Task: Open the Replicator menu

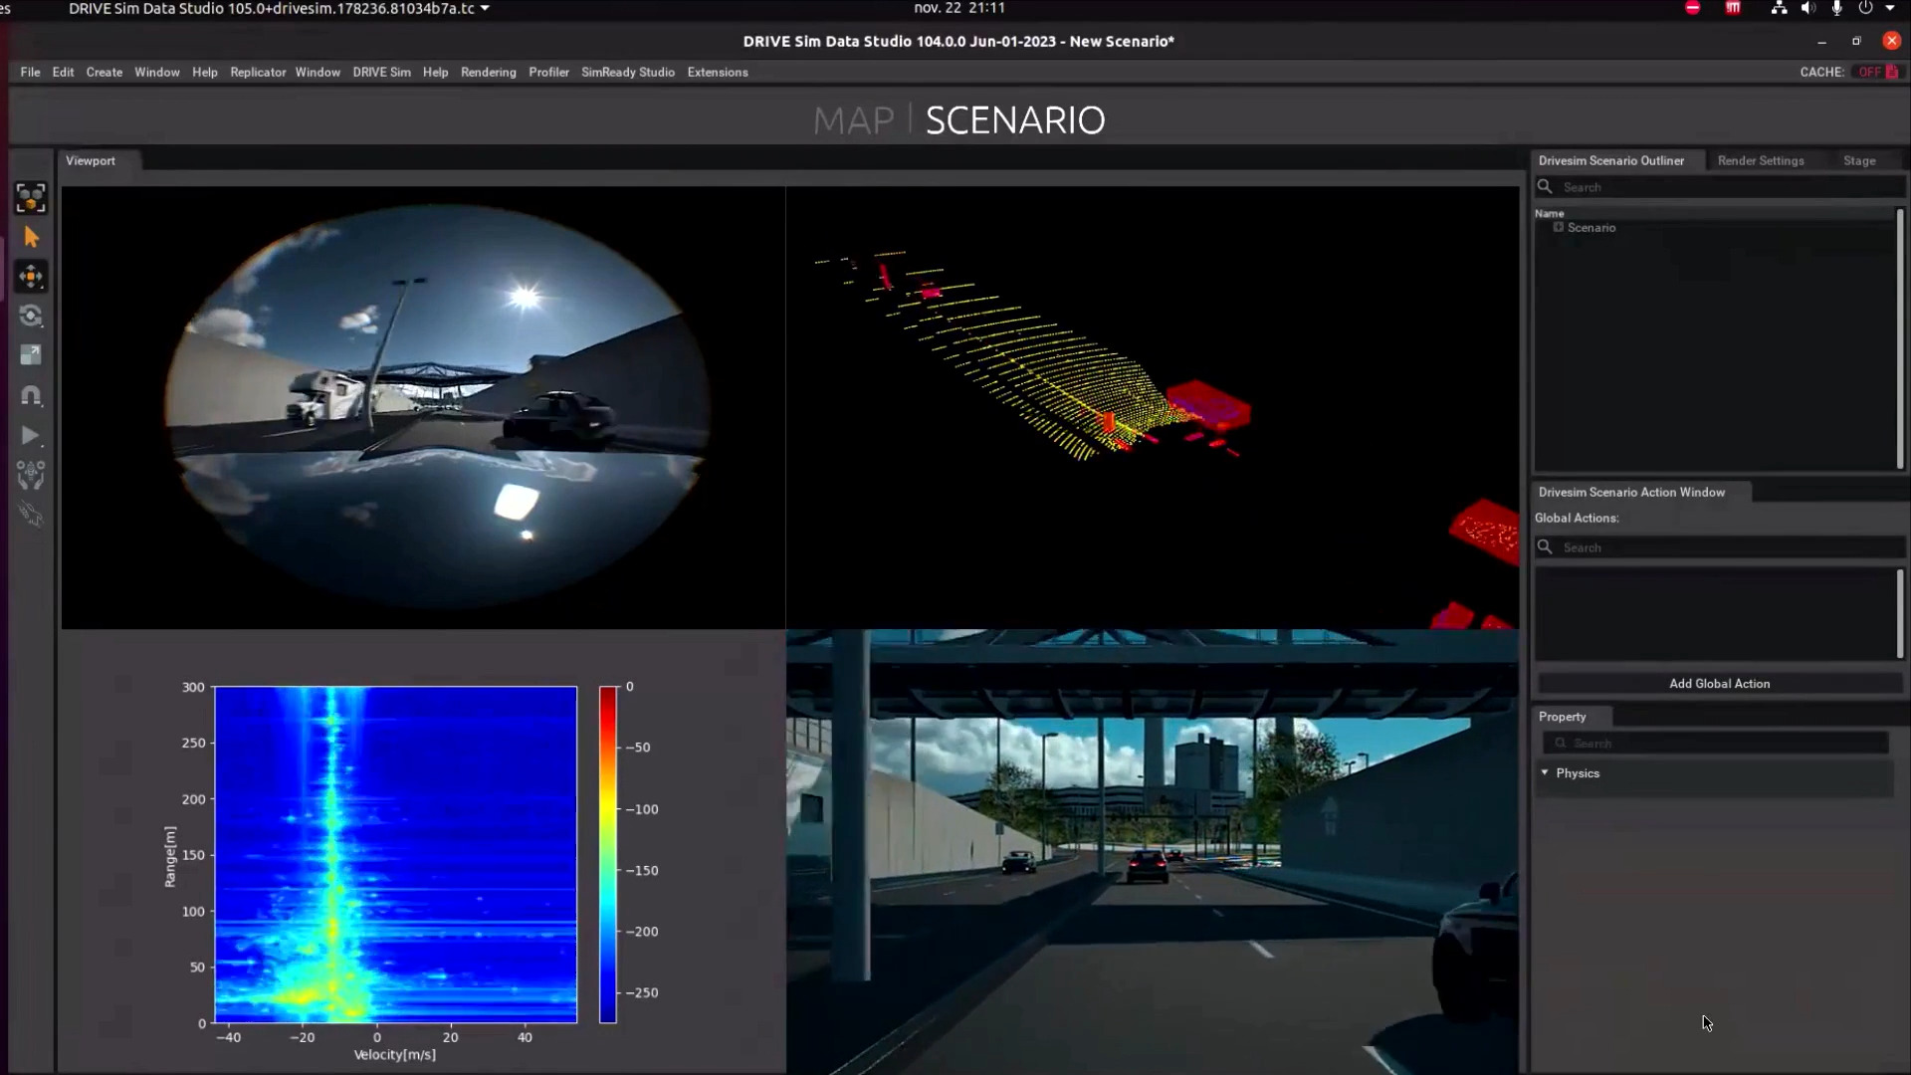Action: point(258,72)
